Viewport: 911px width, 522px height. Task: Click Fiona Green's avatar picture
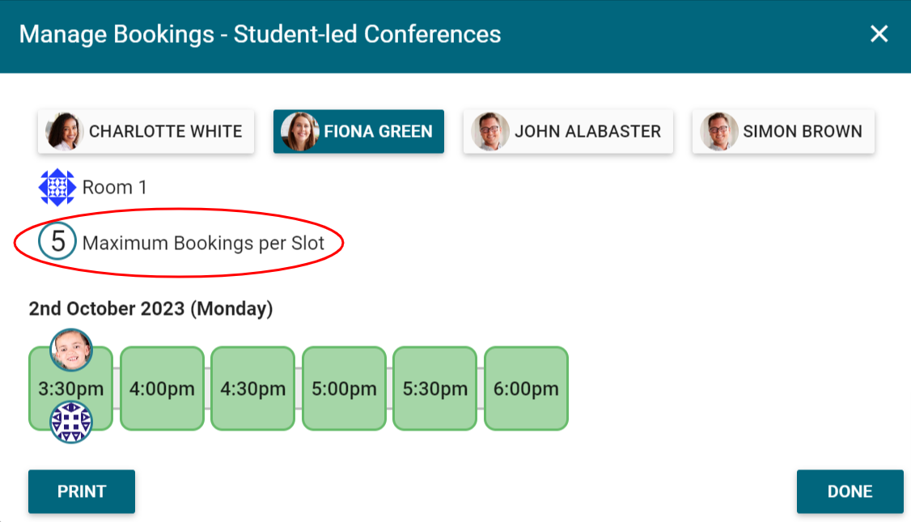300,131
